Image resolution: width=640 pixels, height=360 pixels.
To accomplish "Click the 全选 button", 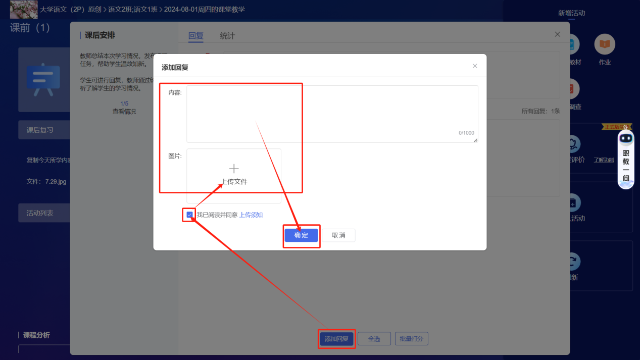I will (x=374, y=339).
